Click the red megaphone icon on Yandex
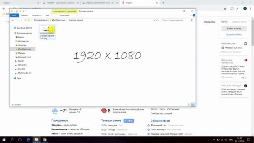The image size is (254, 143). (x=246, y=60)
